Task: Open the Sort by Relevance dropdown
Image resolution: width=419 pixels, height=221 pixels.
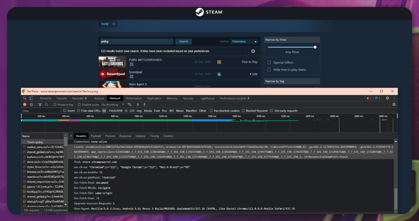Action: point(245,41)
